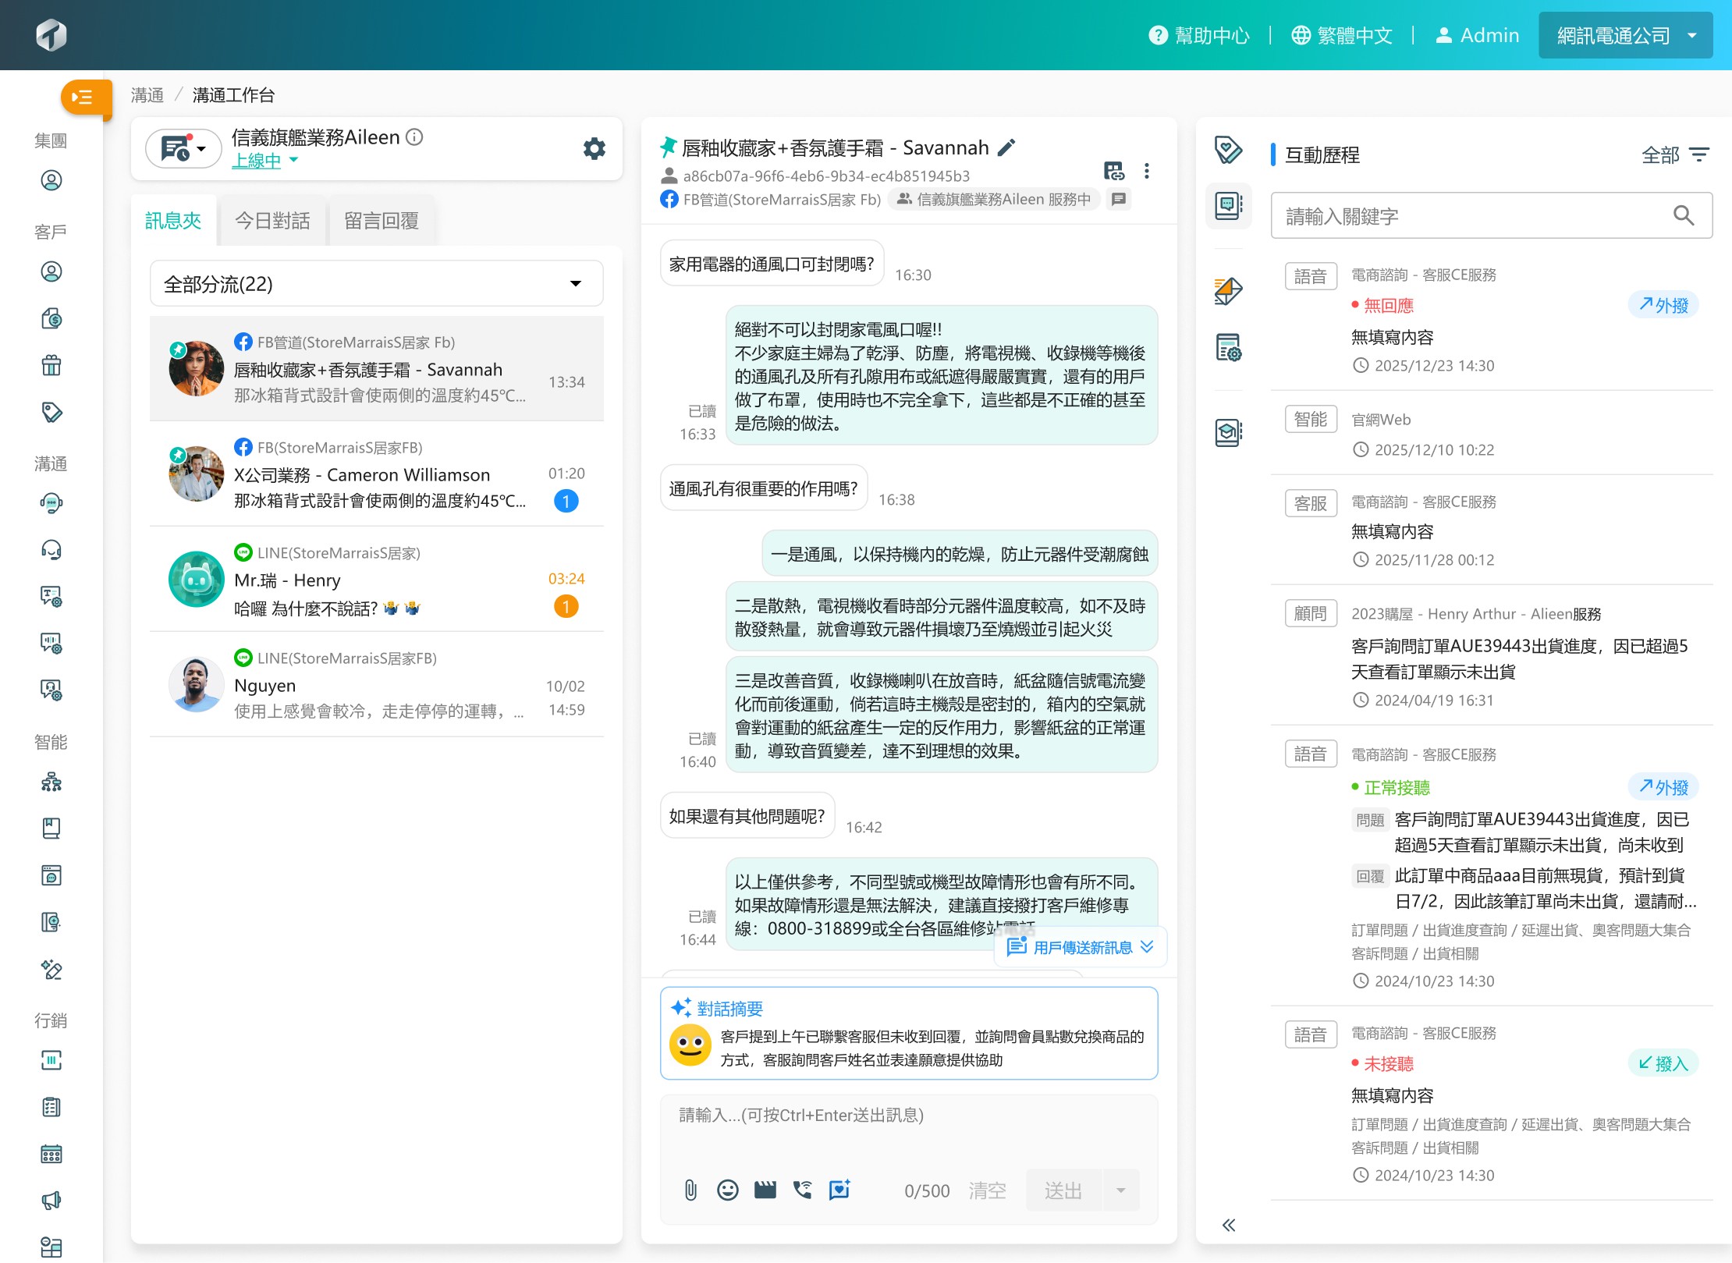Insert a video clip from the message toolbar

tap(765, 1190)
